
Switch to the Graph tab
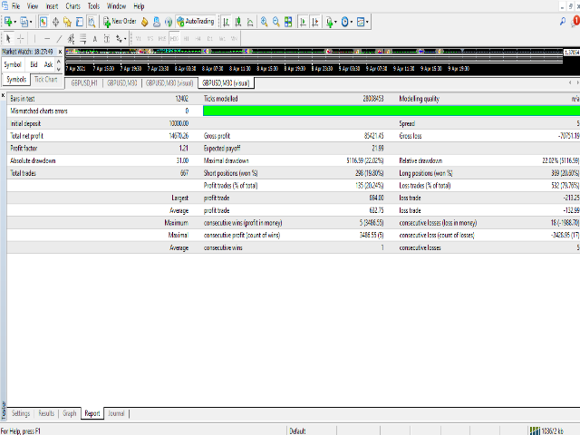pos(70,413)
